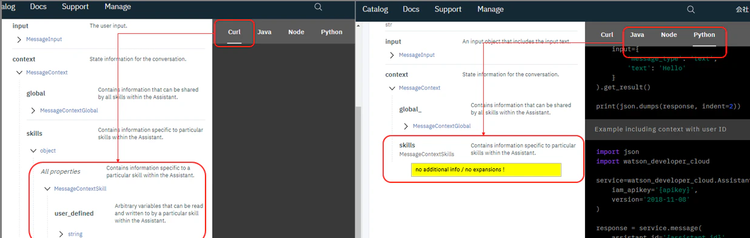Expand MessageInput chevron in left window
The image size is (750, 238).
pos(19,39)
